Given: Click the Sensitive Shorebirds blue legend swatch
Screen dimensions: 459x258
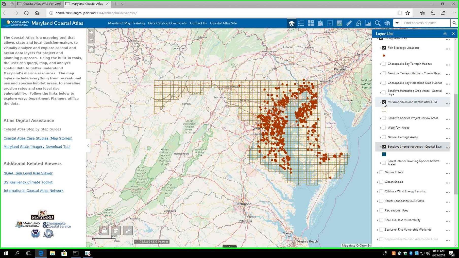Looking at the screenshot, I should (384, 154).
